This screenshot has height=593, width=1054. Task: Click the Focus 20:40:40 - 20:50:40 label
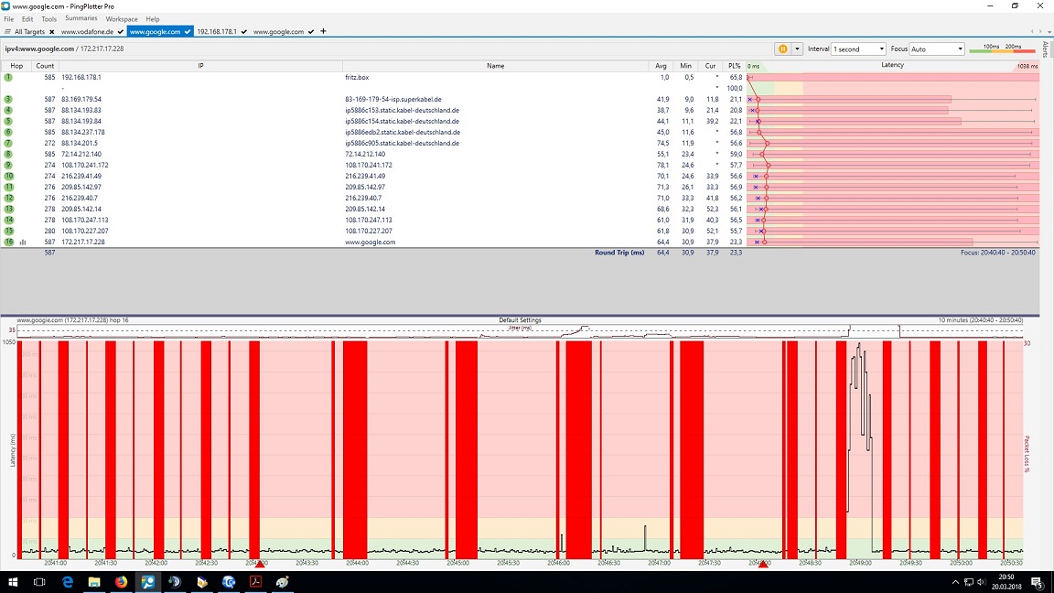click(1000, 252)
